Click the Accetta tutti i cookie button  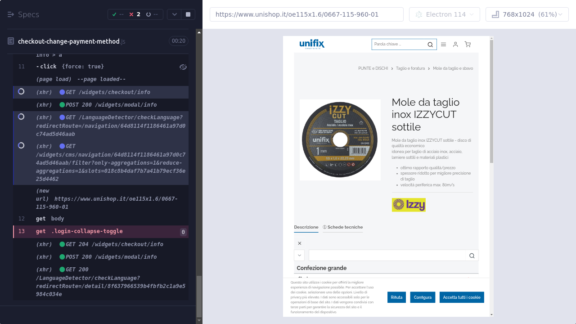tap(461, 297)
